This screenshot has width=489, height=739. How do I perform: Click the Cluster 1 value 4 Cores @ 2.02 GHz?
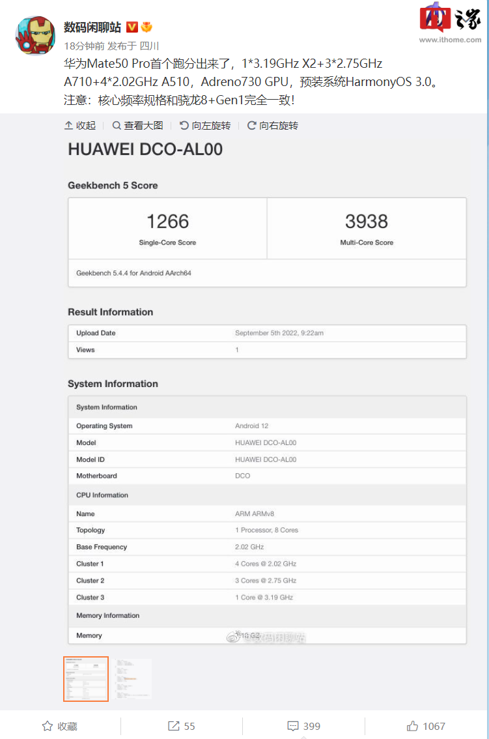(266, 564)
